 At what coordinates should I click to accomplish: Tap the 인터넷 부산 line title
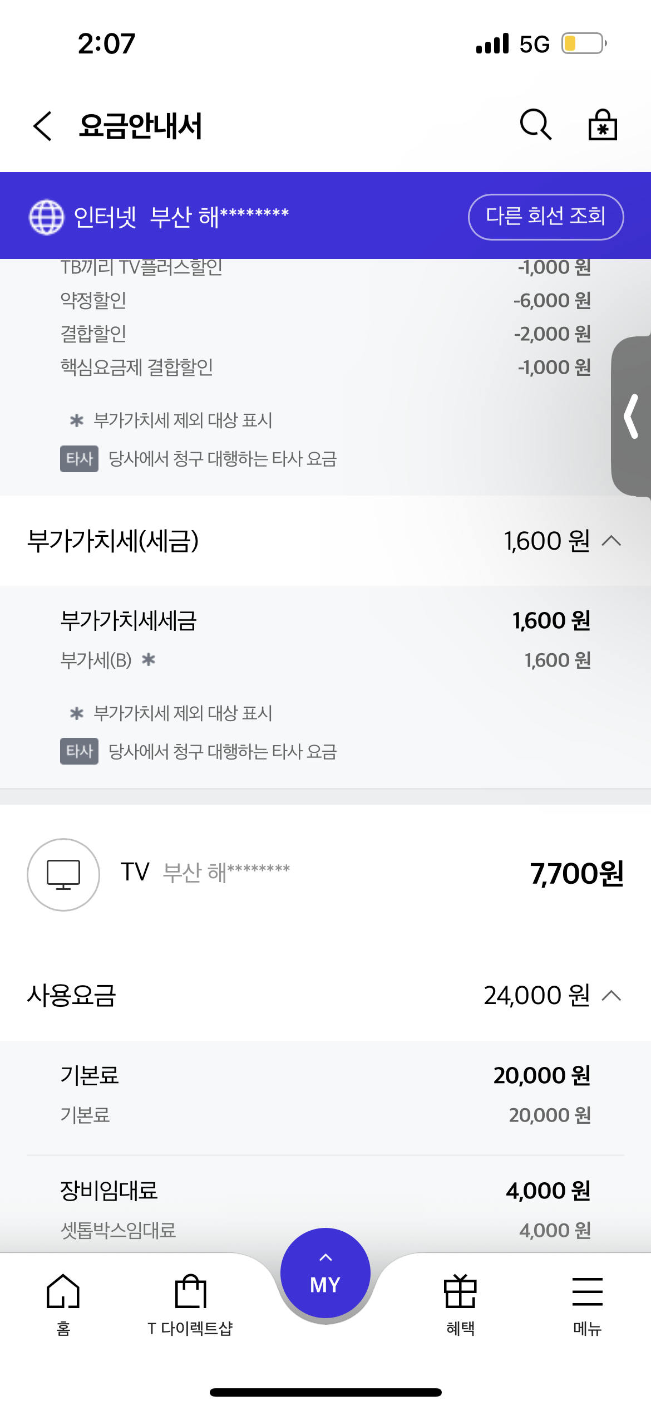point(181,217)
